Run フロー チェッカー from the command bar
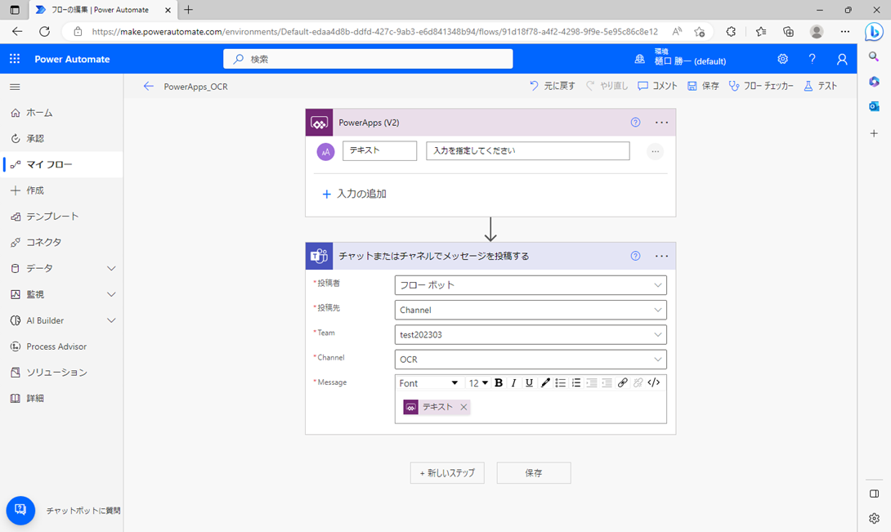The width and height of the screenshot is (891, 532). 762,86
